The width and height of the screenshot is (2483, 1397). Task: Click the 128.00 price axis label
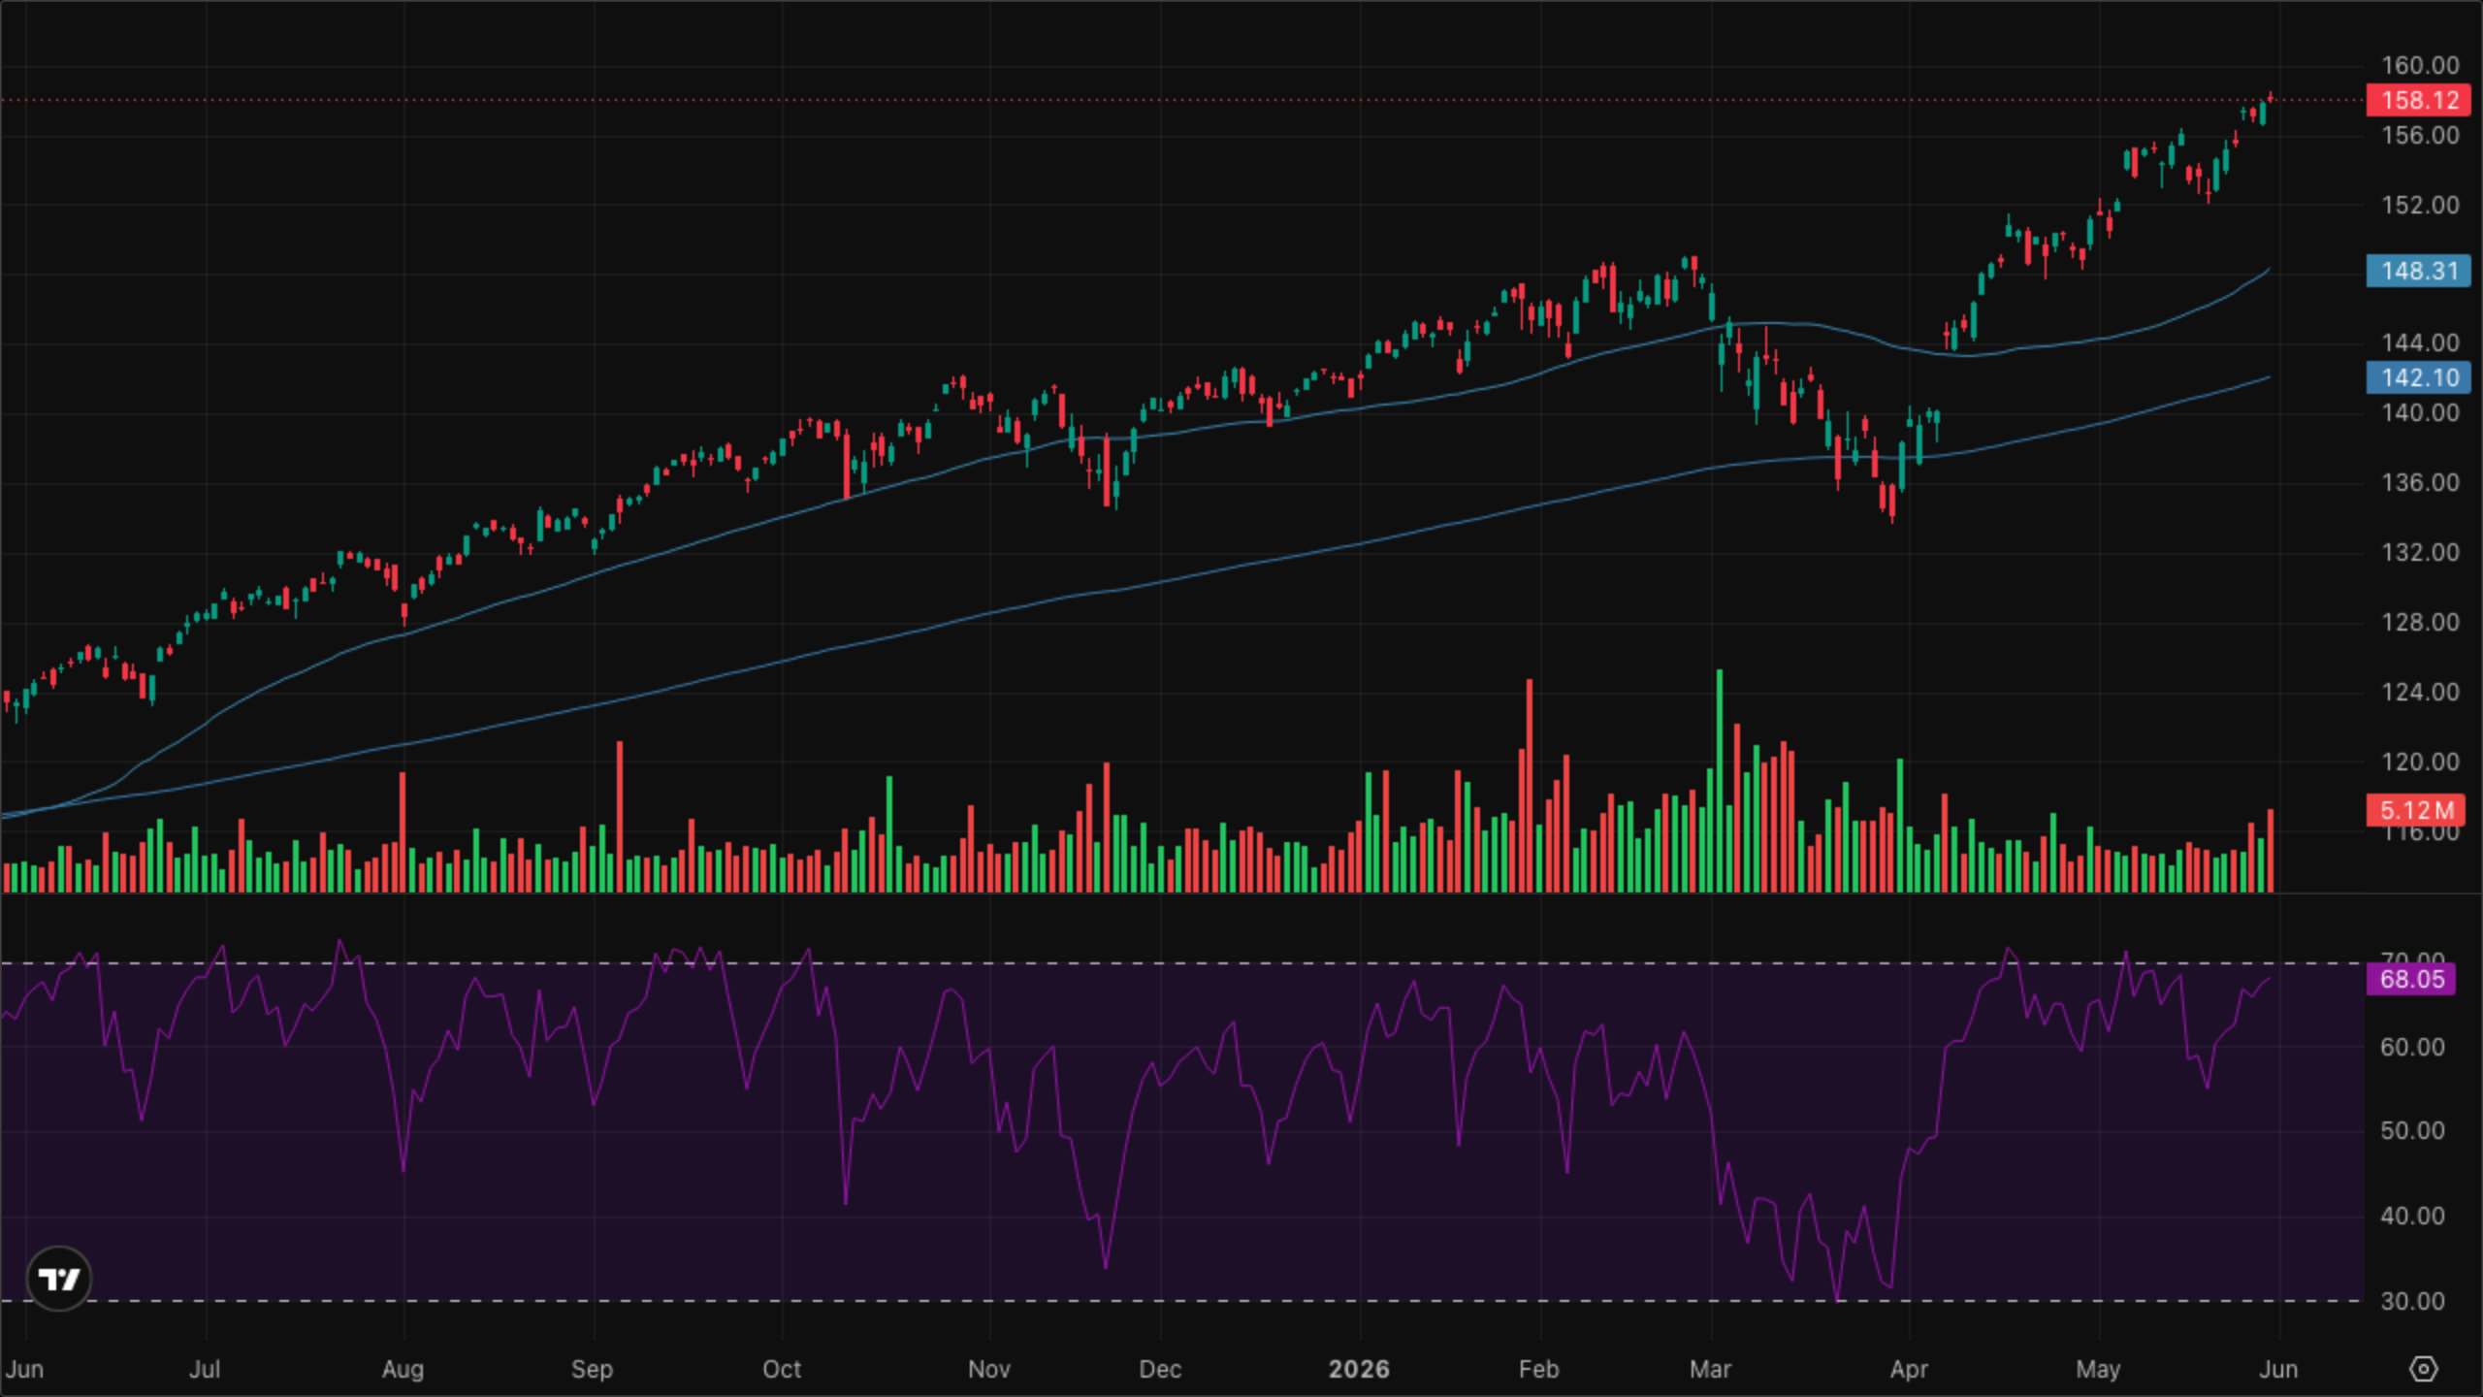2420,622
